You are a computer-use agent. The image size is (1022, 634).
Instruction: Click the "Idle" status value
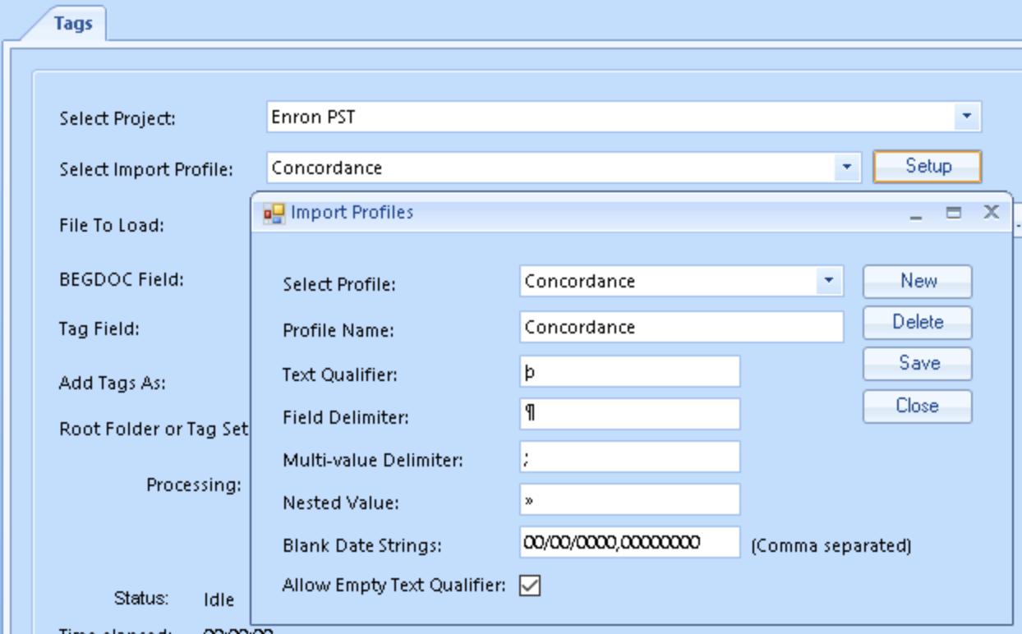click(x=219, y=600)
